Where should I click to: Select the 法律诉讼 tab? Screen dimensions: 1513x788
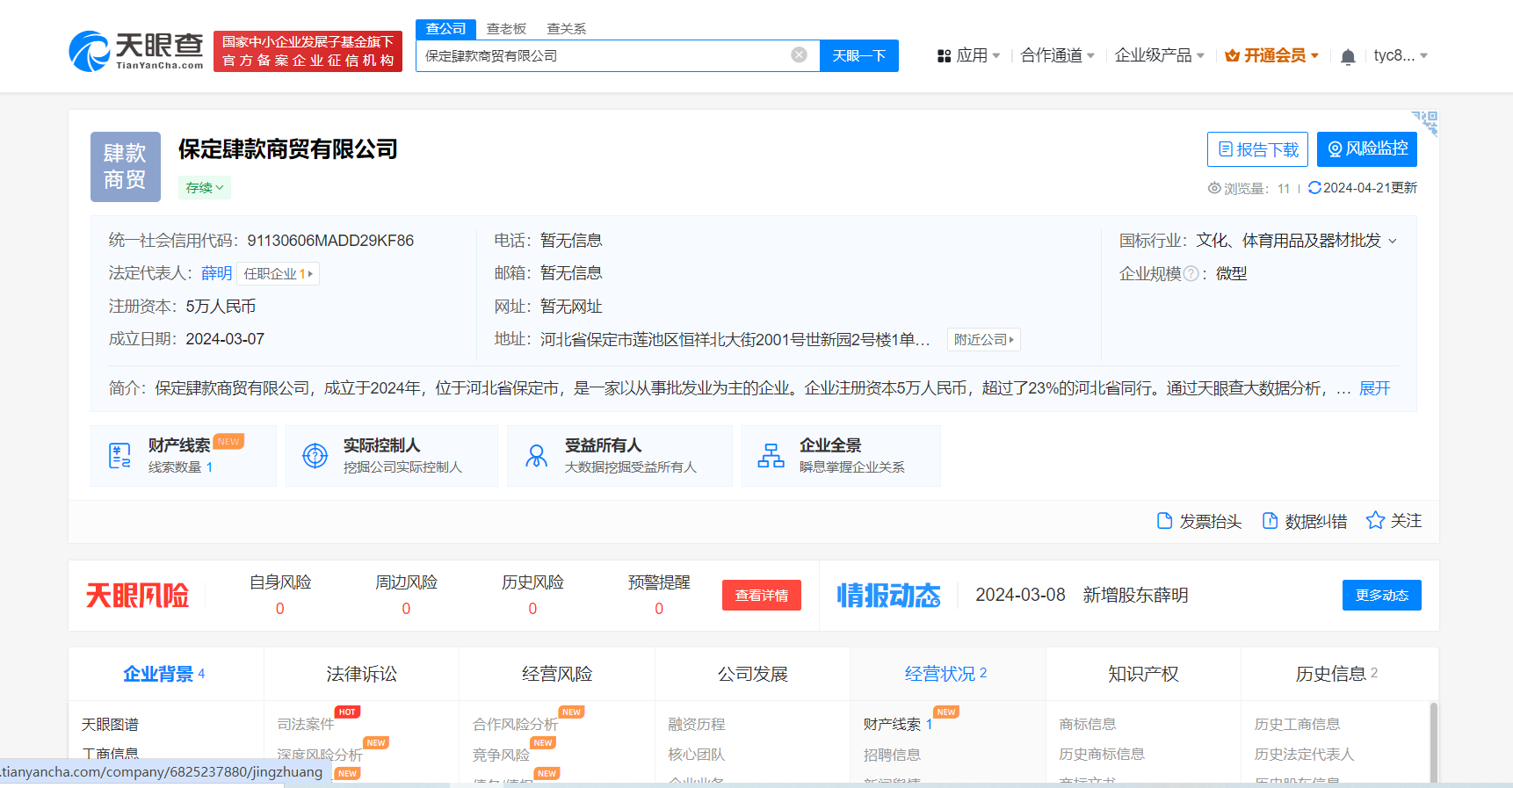pyautogui.click(x=361, y=674)
